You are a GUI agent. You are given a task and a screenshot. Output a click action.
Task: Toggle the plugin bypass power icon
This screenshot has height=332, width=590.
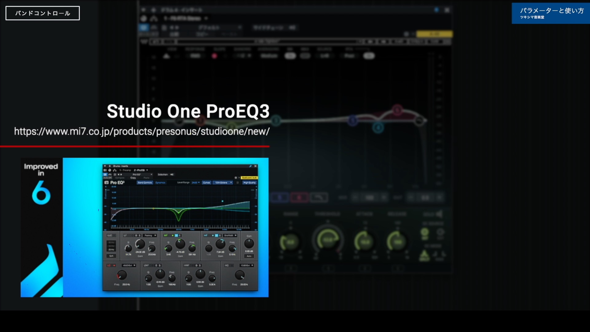point(106,174)
